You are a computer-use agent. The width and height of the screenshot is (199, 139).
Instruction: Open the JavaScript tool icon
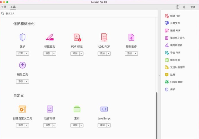coord(104,109)
